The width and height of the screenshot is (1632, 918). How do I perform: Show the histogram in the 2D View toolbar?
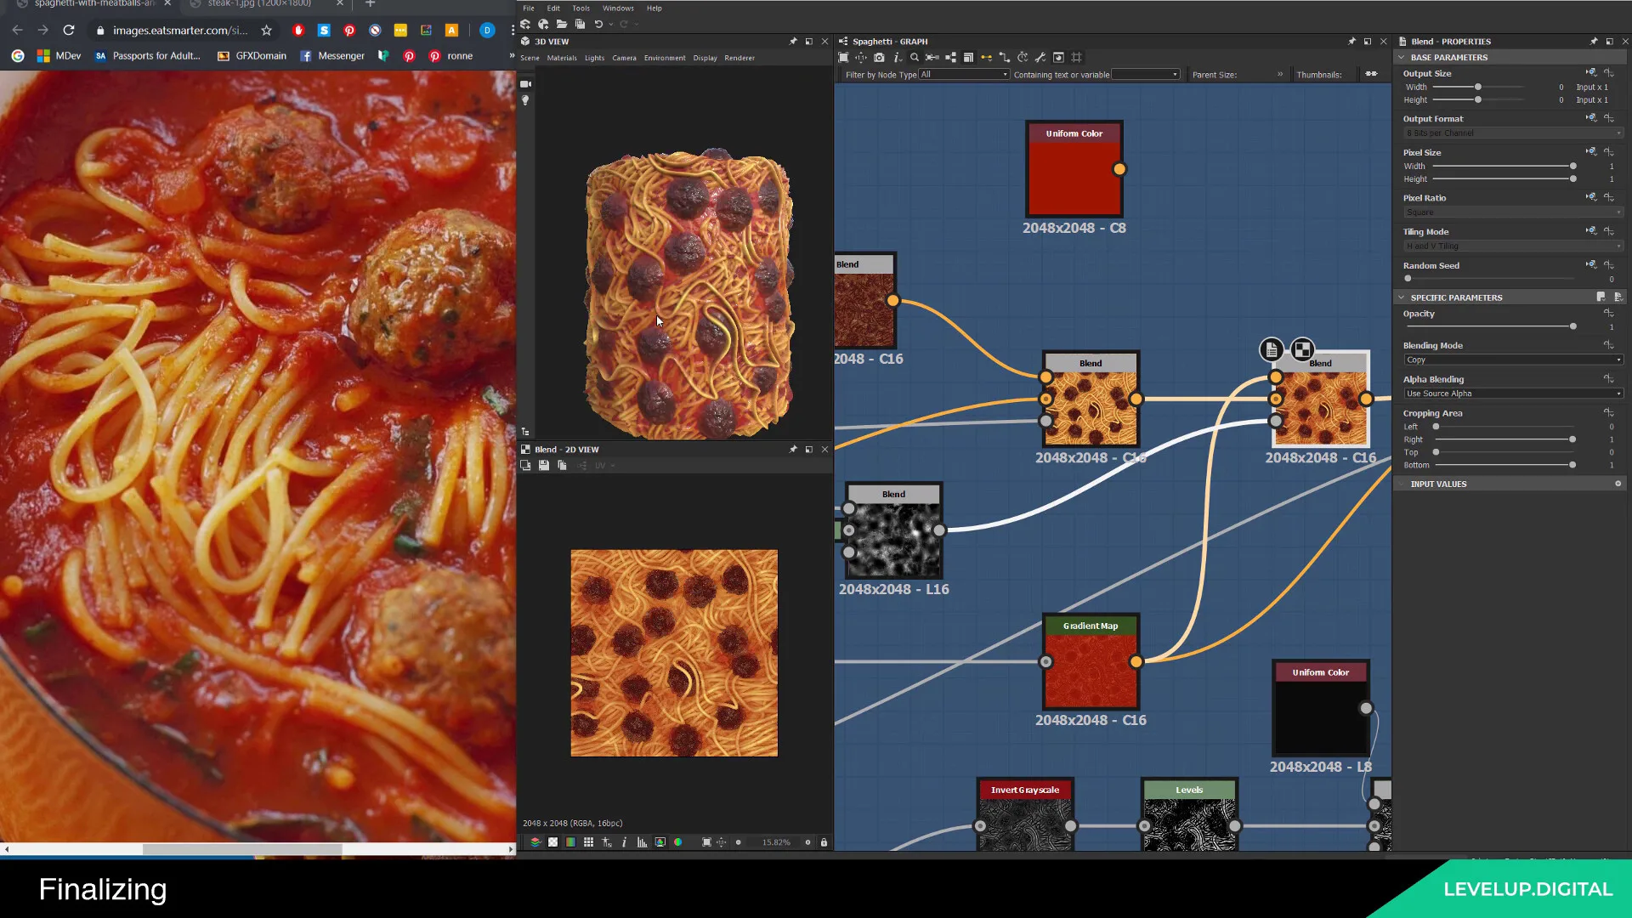pyautogui.click(x=642, y=842)
